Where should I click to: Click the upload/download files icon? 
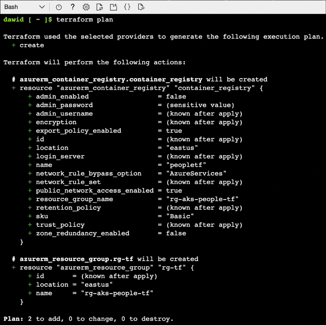(100, 7)
